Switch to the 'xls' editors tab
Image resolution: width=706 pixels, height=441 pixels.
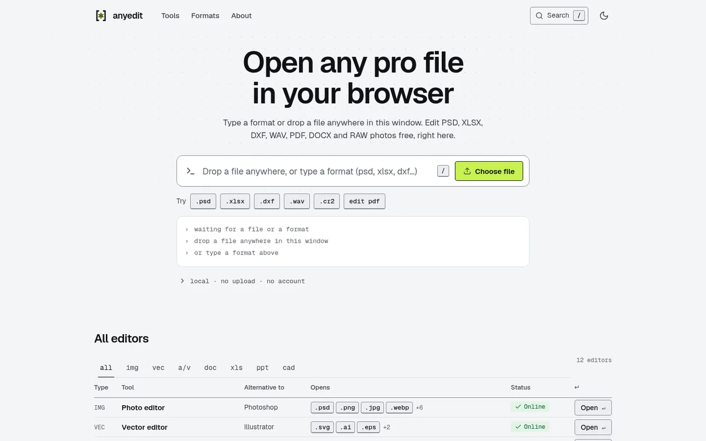pos(237,368)
